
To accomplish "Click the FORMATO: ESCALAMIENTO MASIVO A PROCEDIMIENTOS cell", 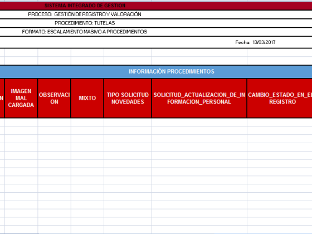I will [156, 32].
